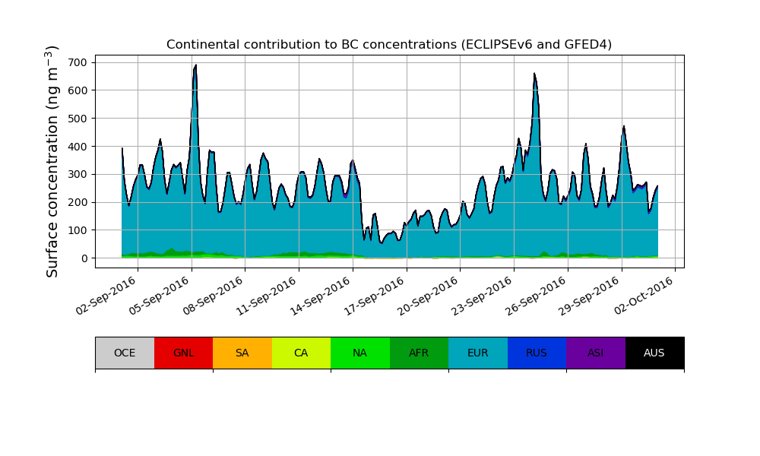The width and height of the screenshot is (760, 456).
Task: Click the 400 y-axis tick label
Action: tap(78, 147)
